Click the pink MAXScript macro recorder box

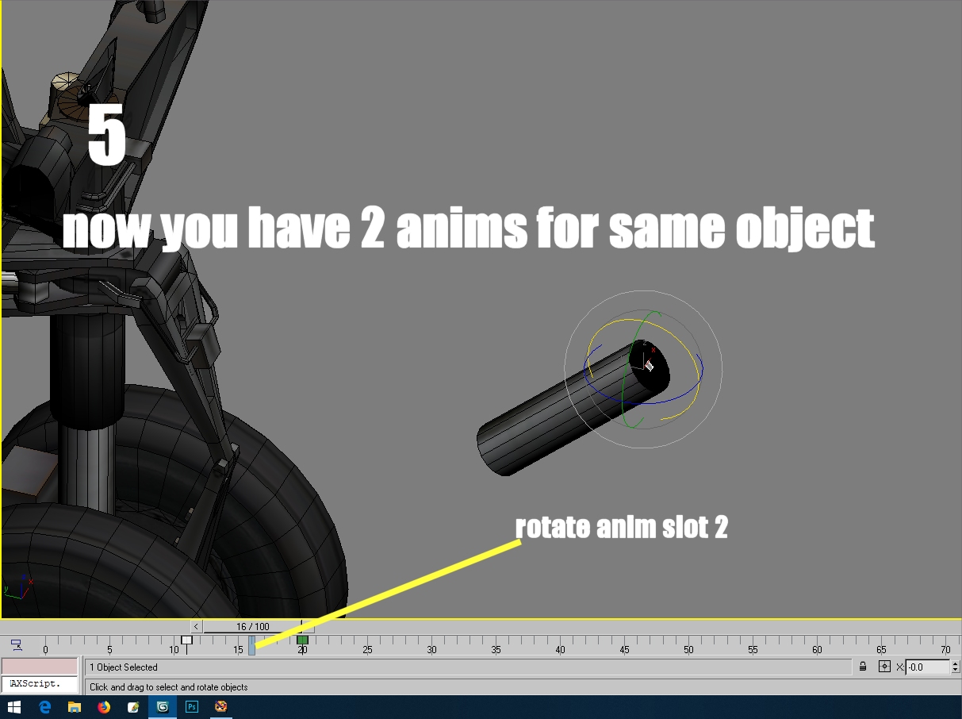(40, 666)
